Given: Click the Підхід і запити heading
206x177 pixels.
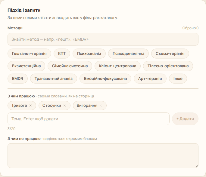Looking at the screenshot, I should tap(24, 10).
